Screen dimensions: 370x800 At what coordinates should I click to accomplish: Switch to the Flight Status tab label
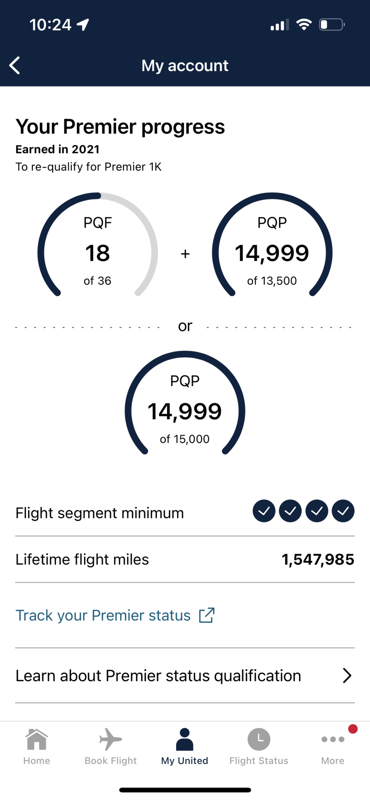[259, 761]
